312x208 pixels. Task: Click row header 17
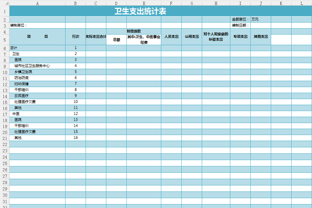tap(5, 114)
